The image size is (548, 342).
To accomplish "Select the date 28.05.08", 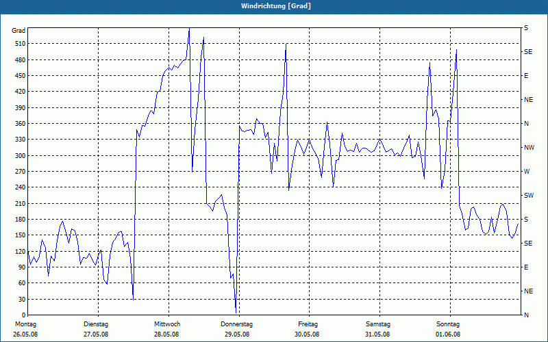I will click(x=166, y=334).
